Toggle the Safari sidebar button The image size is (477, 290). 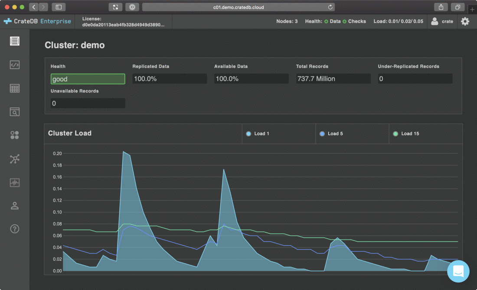(59, 7)
